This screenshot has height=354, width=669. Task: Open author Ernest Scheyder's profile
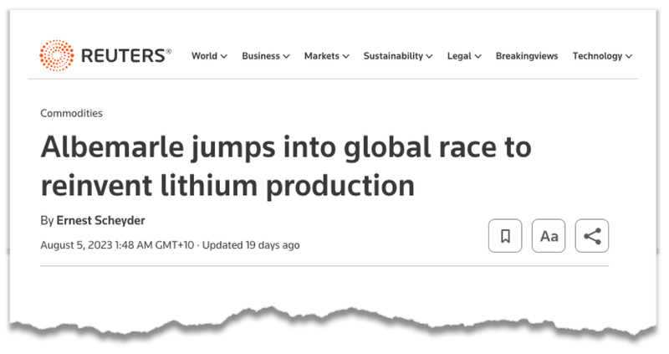[100, 220]
